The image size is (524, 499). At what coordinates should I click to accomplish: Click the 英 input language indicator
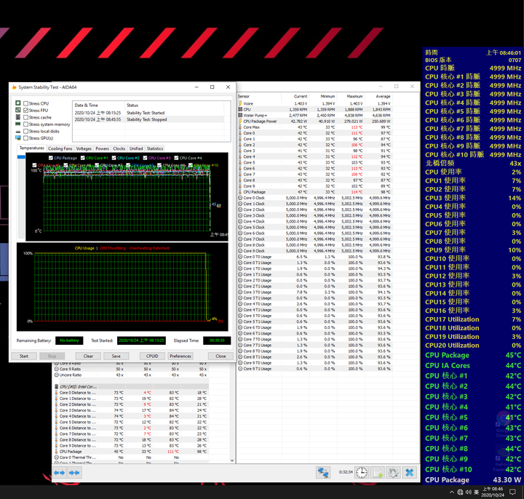click(476, 492)
